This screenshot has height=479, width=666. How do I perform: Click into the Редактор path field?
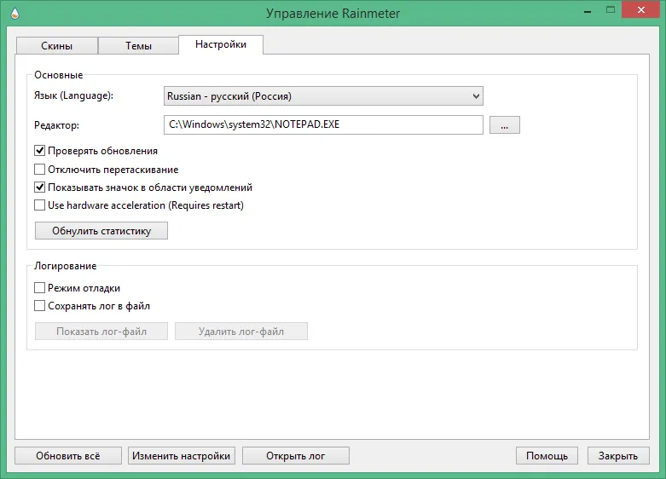(323, 124)
